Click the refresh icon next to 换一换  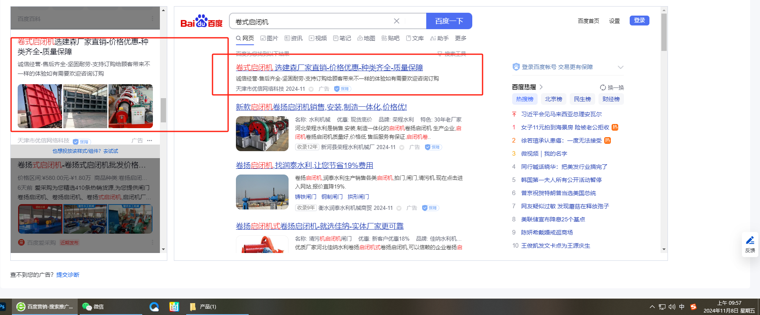click(603, 87)
